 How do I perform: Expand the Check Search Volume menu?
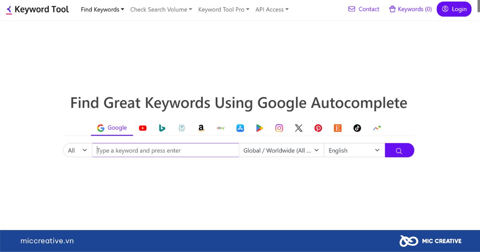tap(161, 9)
